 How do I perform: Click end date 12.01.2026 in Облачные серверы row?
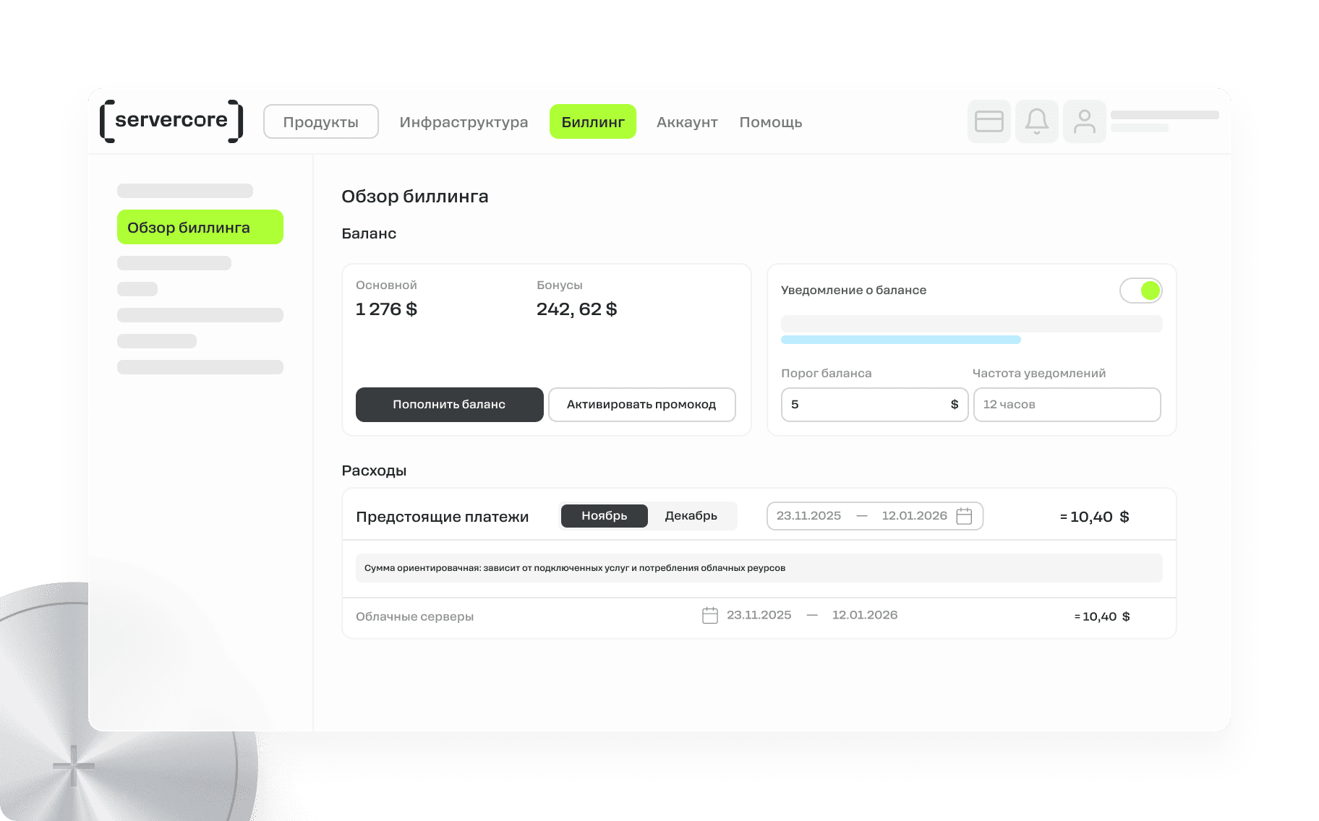(x=865, y=615)
